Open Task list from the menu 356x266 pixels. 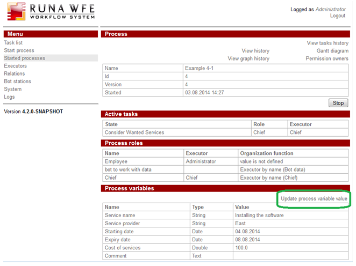click(13, 43)
